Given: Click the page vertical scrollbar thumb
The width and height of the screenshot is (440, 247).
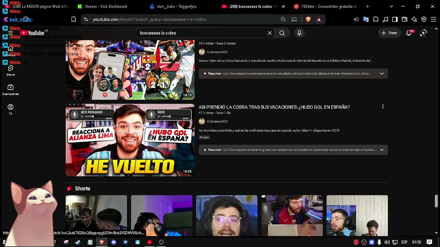Looking at the screenshot, I should pyautogui.click(x=436, y=201).
